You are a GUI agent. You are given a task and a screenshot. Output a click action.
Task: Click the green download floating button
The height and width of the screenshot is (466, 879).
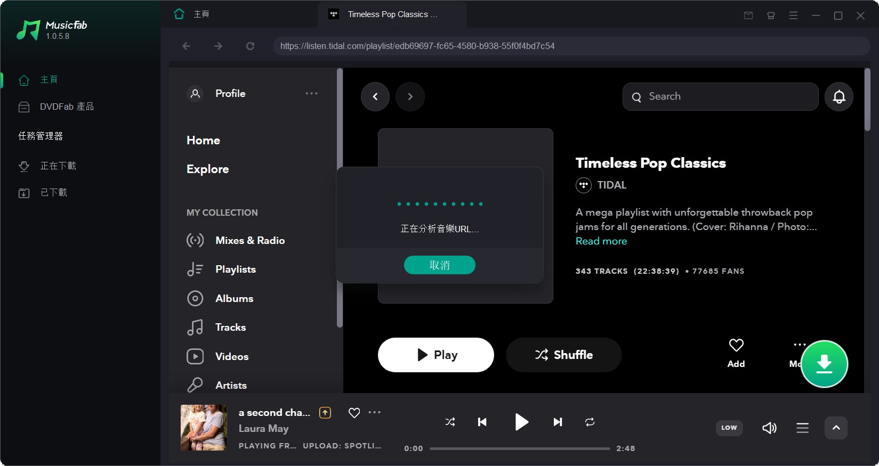(824, 364)
